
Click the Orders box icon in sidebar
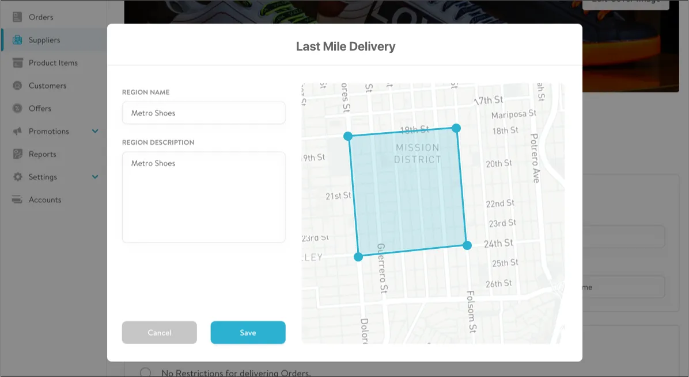click(18, 17)
